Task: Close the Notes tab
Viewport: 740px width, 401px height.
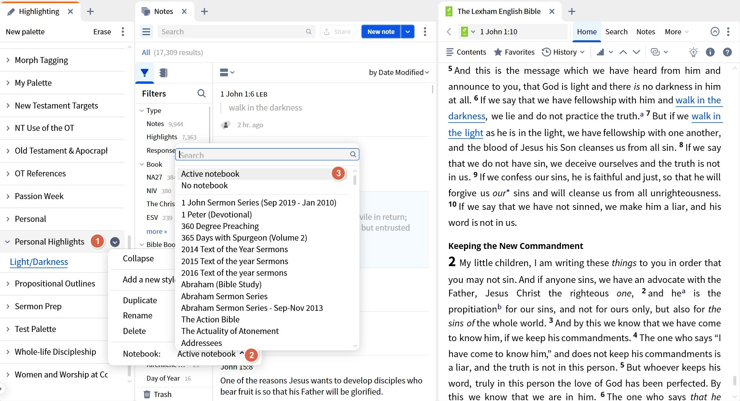Action: tap(184, 12)
